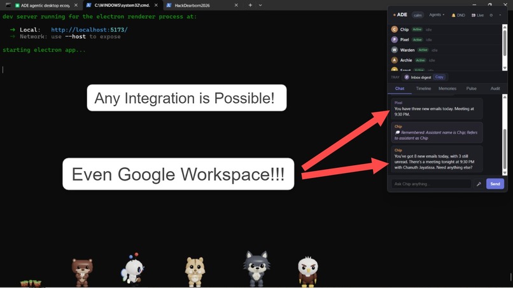Click Pixel's message about three new emails
Screen dimensions: 513x288
tap(437, 109)
